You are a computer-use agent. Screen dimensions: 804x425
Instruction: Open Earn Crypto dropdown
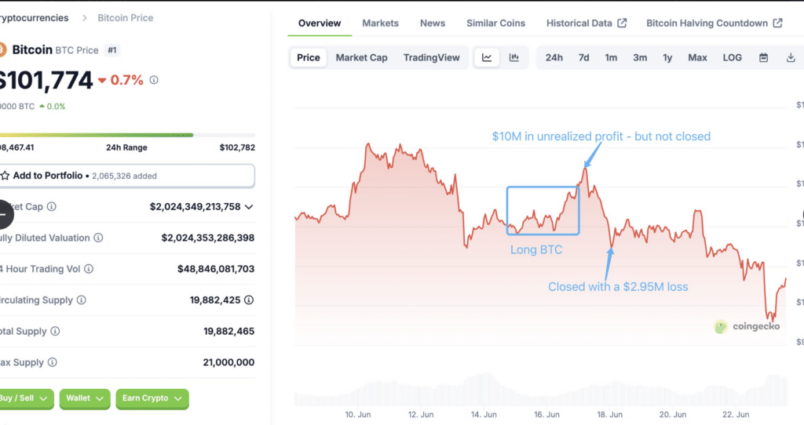(x=152, y=398)
